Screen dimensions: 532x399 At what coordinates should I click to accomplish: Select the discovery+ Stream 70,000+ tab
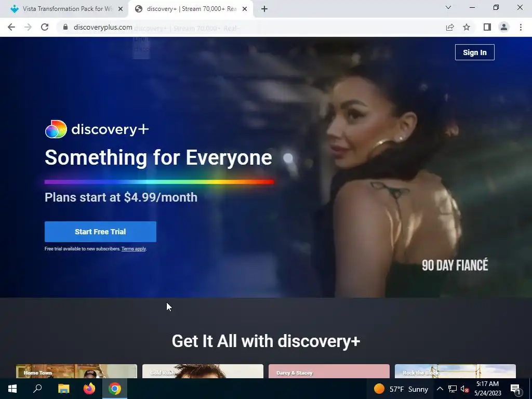click(190, 9)
